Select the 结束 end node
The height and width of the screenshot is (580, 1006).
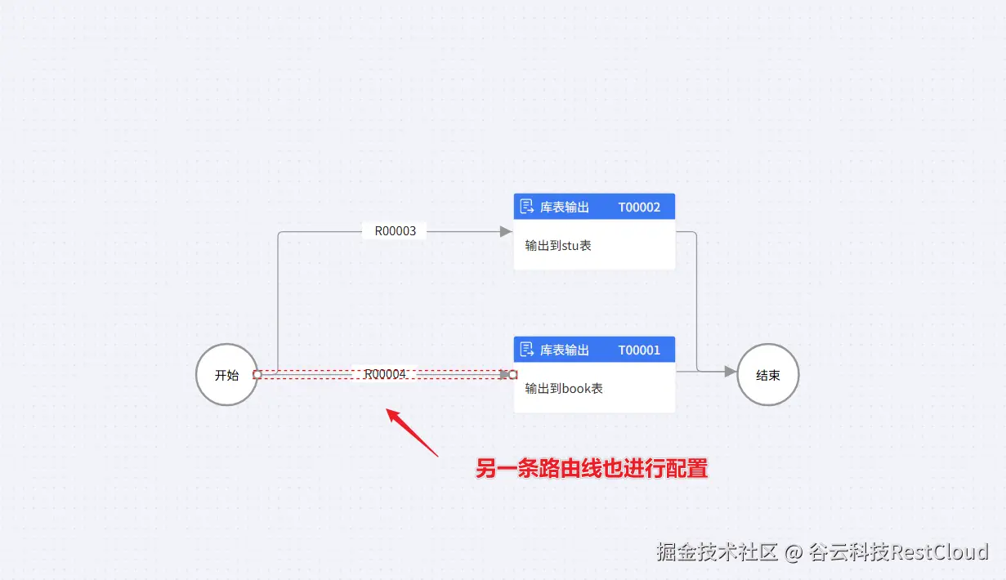[x=767, y=375]
